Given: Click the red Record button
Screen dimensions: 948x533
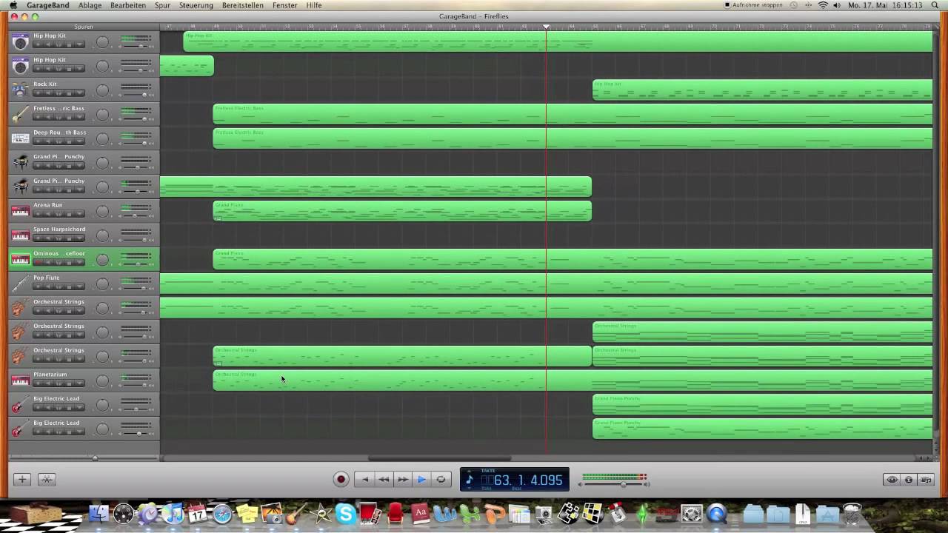Looking at the screenshot, I should tap(341, 480).
